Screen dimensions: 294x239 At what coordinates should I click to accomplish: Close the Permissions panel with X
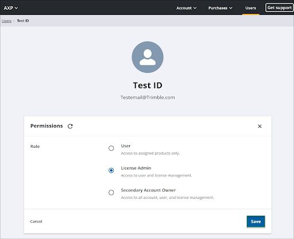tap(260, 126)
